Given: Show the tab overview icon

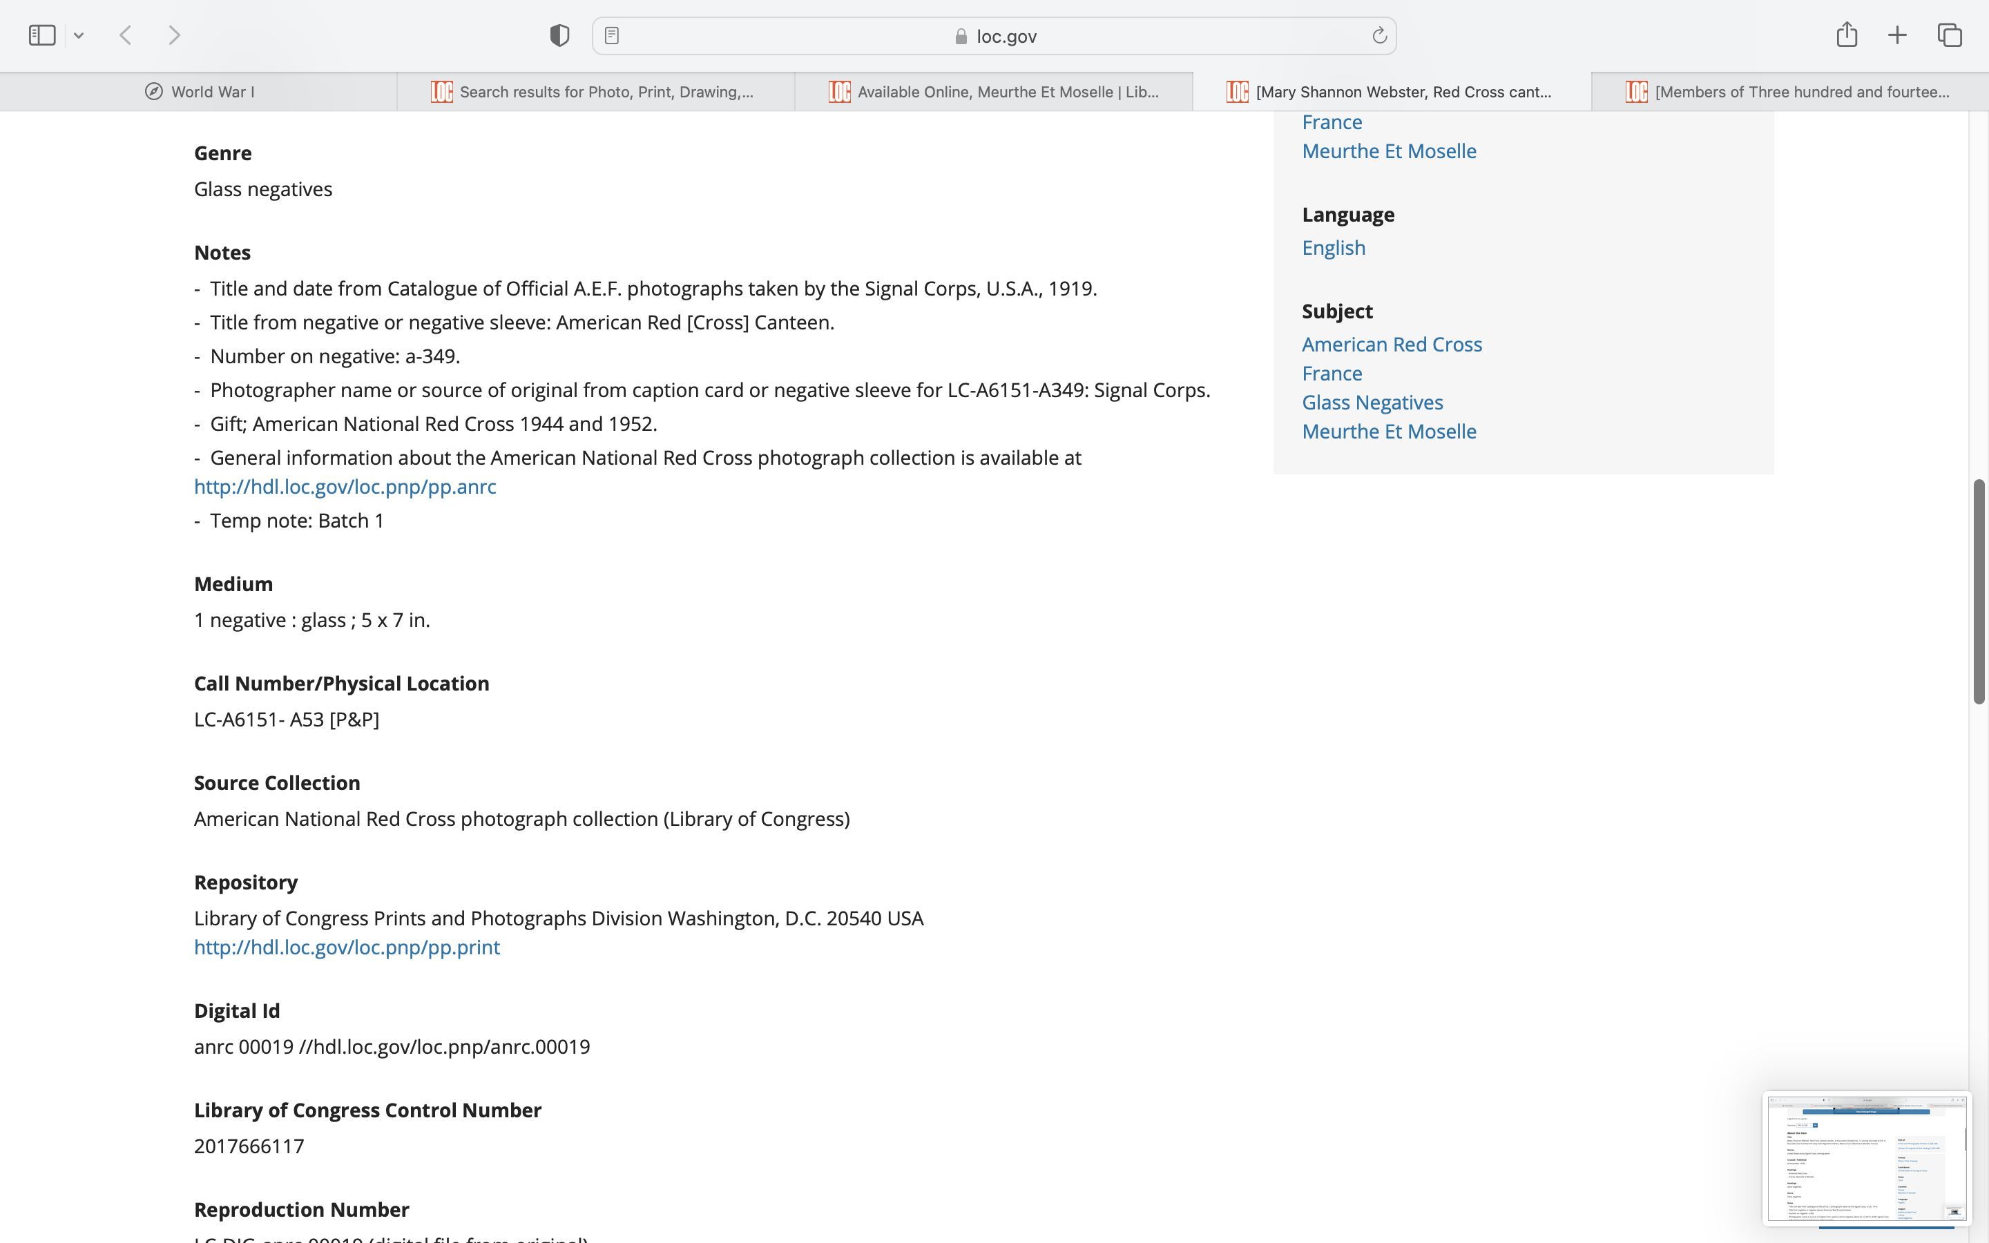Looking at the screenshot, I should point(1950,35).
